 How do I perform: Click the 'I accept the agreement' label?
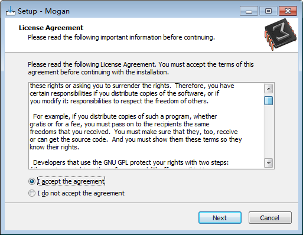(71, 181)
